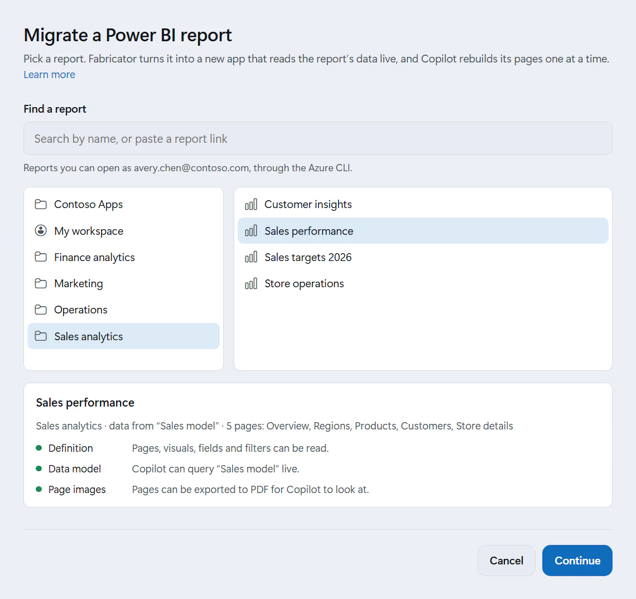Choose the Sales targets 2026 report

[x=423, y=257]
